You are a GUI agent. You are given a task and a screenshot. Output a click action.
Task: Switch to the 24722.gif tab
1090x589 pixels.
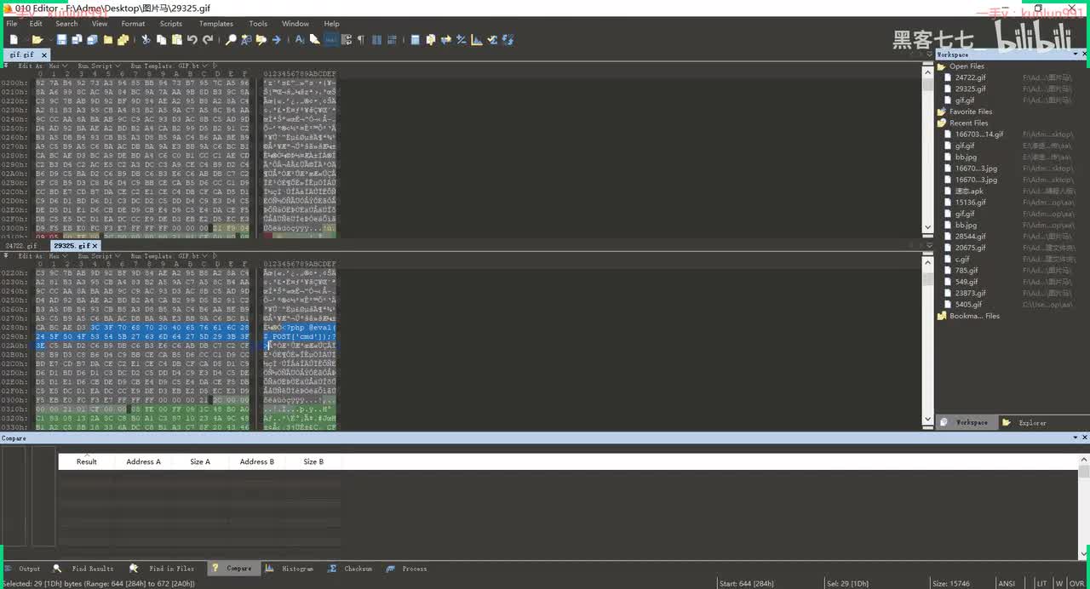tap(21, 245)
